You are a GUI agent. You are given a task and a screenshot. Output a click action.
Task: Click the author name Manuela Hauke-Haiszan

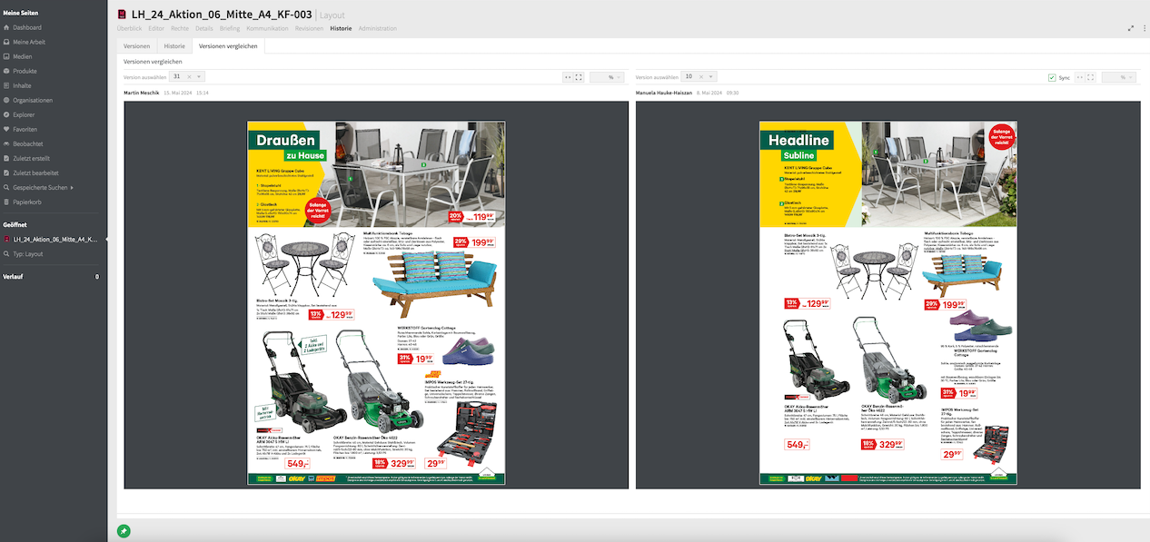(663, 93)
